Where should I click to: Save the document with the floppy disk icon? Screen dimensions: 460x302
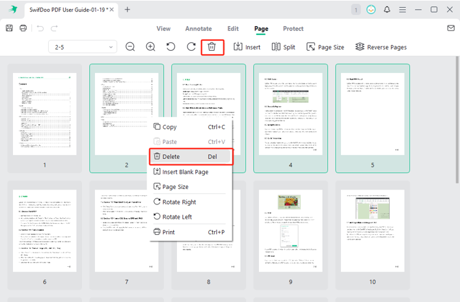(9, 28)
